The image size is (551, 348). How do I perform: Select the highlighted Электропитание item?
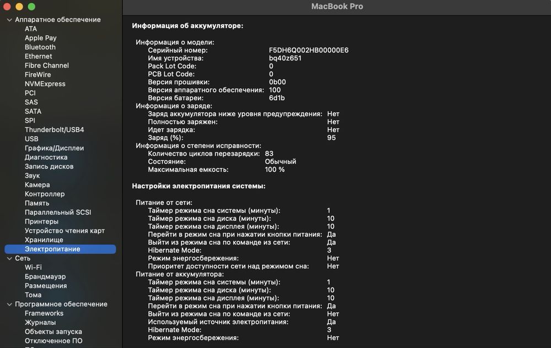pyautogui.click(x=60, y=249)
